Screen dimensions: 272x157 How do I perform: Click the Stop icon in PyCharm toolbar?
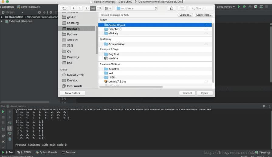[x=267, y=7]
